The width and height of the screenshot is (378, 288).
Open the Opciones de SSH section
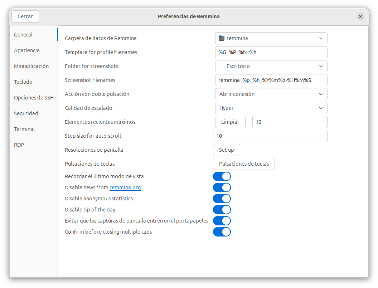[34, 98]
